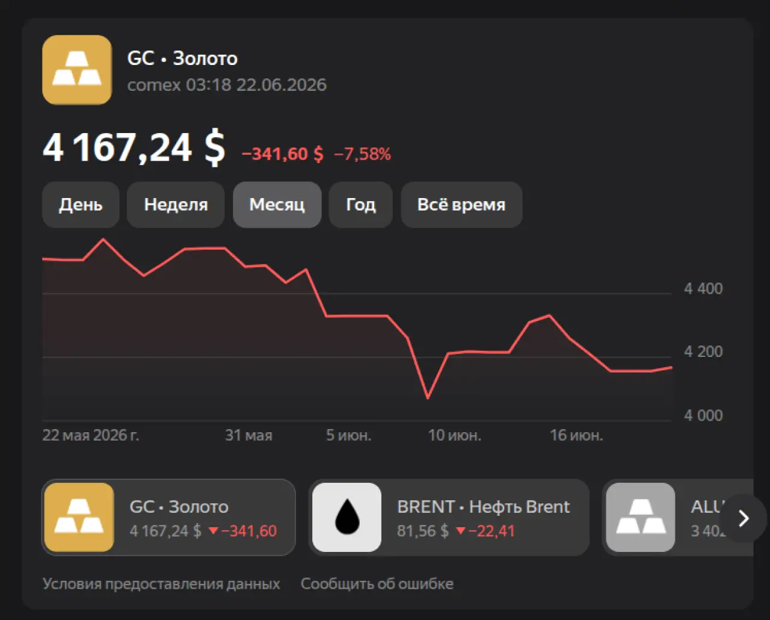Click red down triangle next to −341,60
Image resolution: width=770 pixels, height=620 pixels.
coord(213,531)
